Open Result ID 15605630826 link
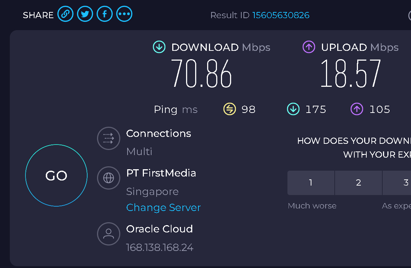This screenshot has width=411, height=268. click(281, 15)
